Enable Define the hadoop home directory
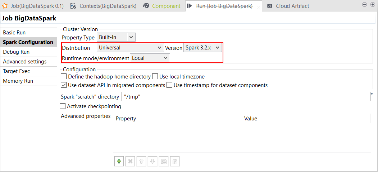 pyautogui.click(x=64, y=76)
